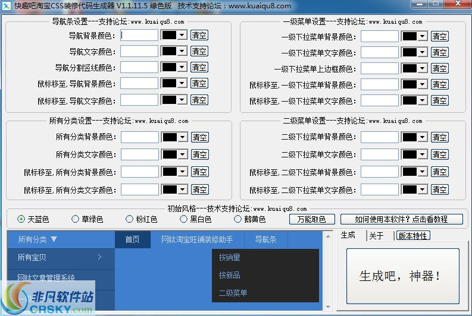472x316 pixels.
Task: Click the preview scrollbar down arrow
Action: (328, 306)
